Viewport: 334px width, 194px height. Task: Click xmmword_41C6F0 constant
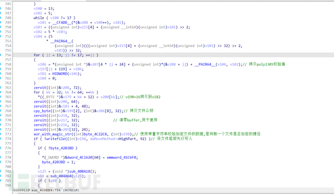tap(121, 157)
